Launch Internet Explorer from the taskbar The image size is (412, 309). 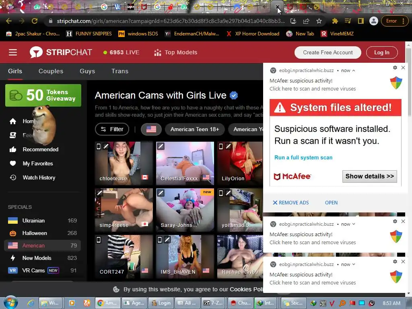click(31, 303)
